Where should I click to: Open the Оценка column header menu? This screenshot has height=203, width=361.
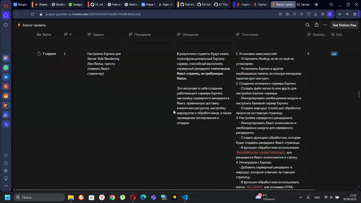pyautogui.click(x=317, y=34)
